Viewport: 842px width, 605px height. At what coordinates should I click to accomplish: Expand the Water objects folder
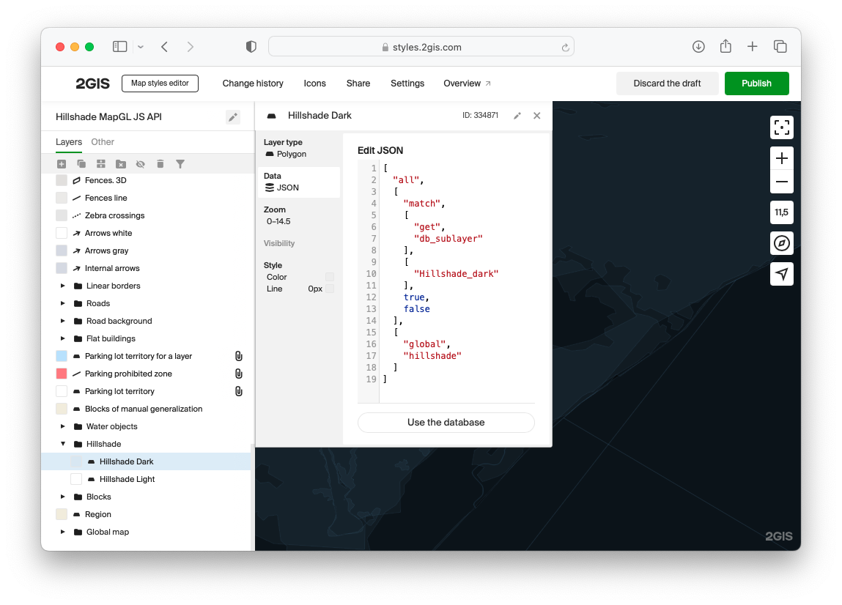(x=63, y=426)
